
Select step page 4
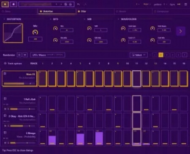click(179, 55)
